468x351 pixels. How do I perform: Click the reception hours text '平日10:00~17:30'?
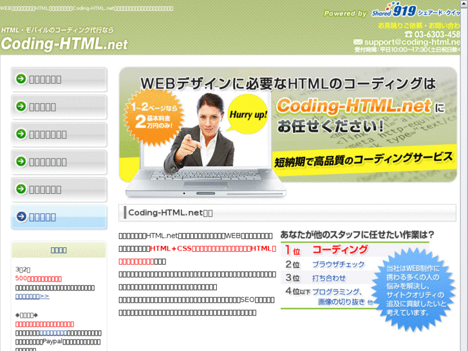pos(404,50)
